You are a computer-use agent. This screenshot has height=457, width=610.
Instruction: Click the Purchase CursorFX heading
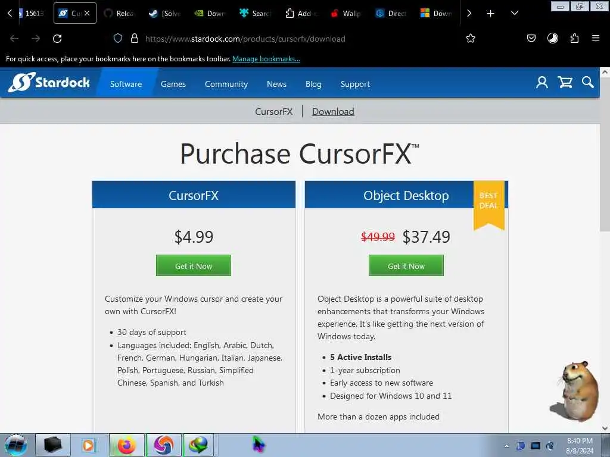coord(299,154)
